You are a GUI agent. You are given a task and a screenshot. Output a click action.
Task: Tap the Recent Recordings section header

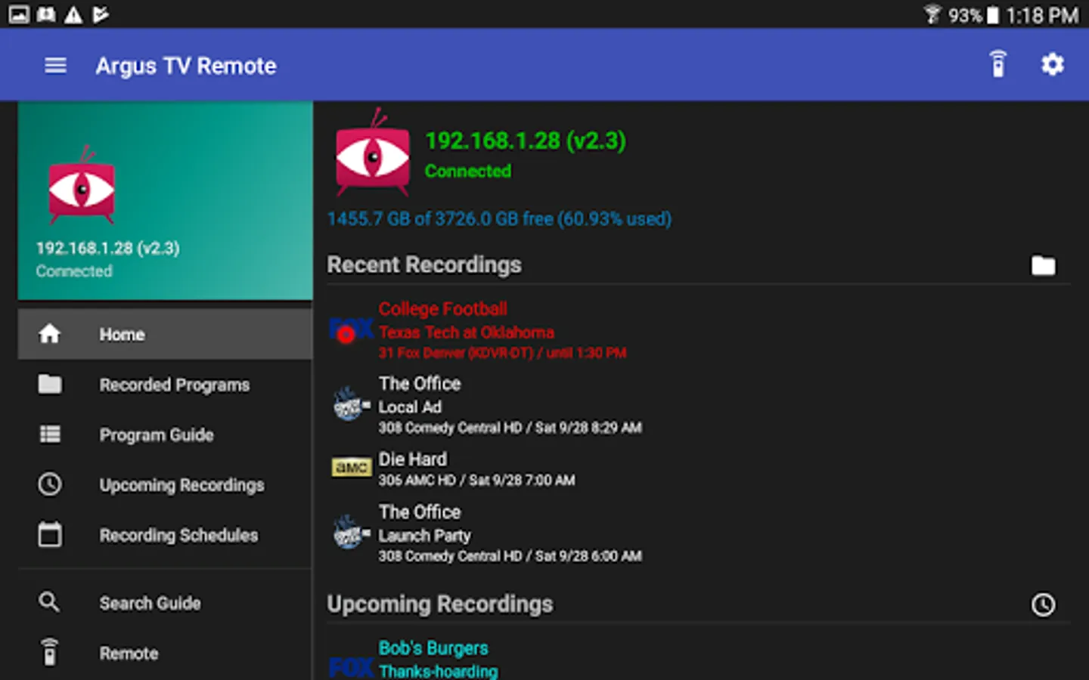click(x=424, y=264)
